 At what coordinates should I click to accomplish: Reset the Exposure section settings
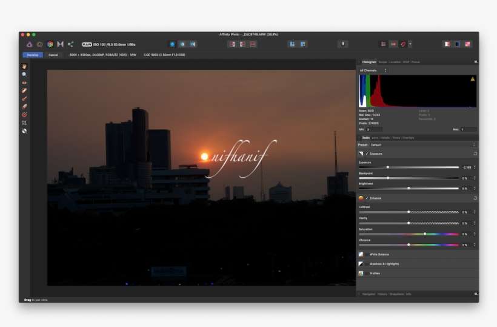click(x=475, y=153)
